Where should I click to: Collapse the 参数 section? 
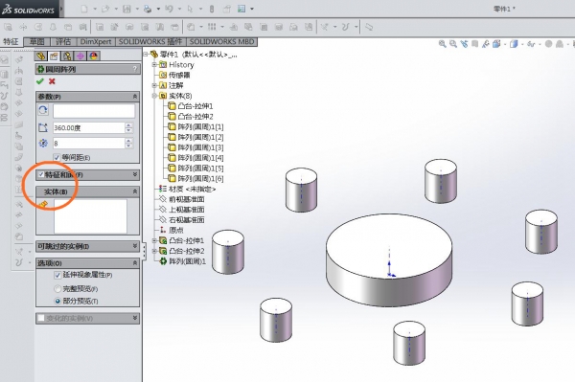click(135, 97)
